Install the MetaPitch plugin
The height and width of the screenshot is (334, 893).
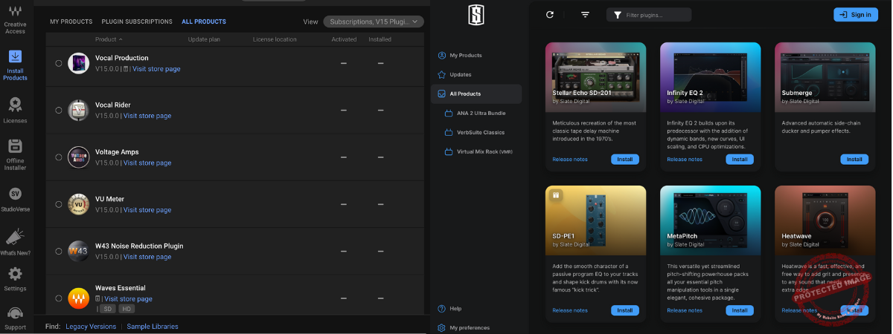[739, 310]
